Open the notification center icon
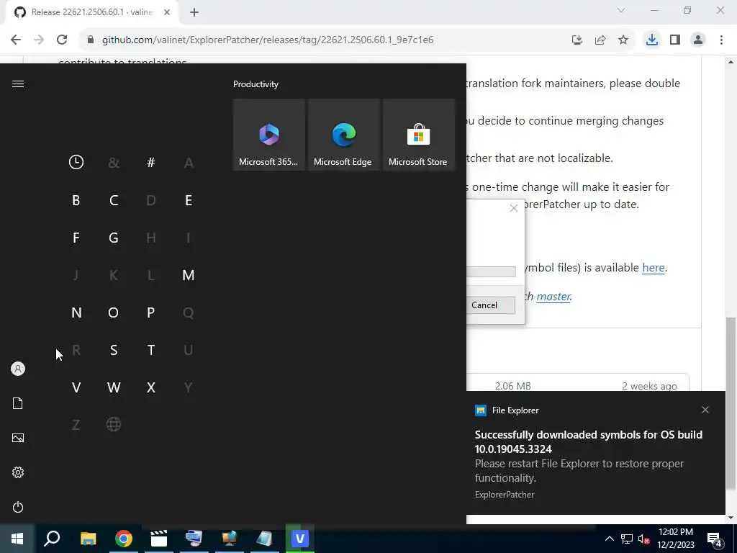Screen dimensions: 737x553 (x=715, y=539)
